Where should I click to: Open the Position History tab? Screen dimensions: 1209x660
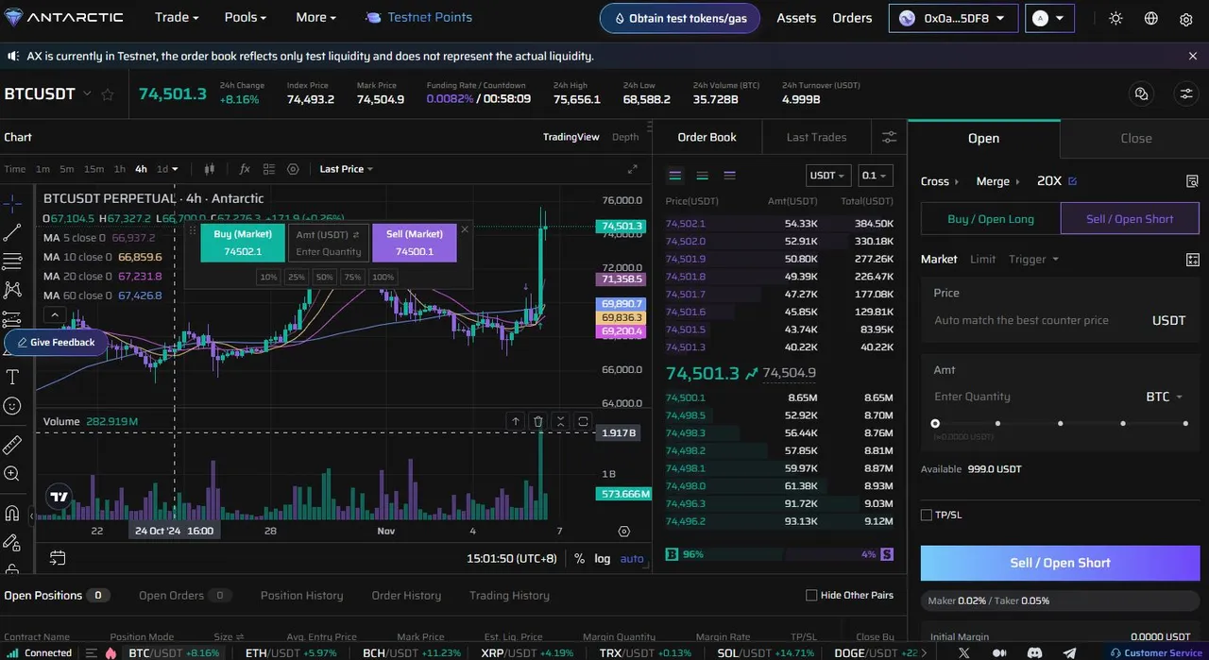point(301,595)
